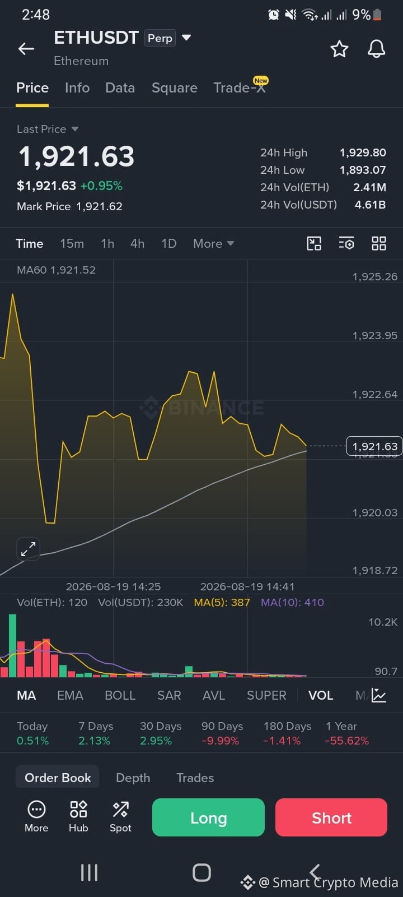Viewport: 403px width, 897px height.
Task: Select the 1h chart interval
Action: click(x=107, y=243)
